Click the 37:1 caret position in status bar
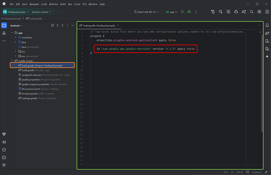Viewport: 271px width, 175px height. click(226, 172)
